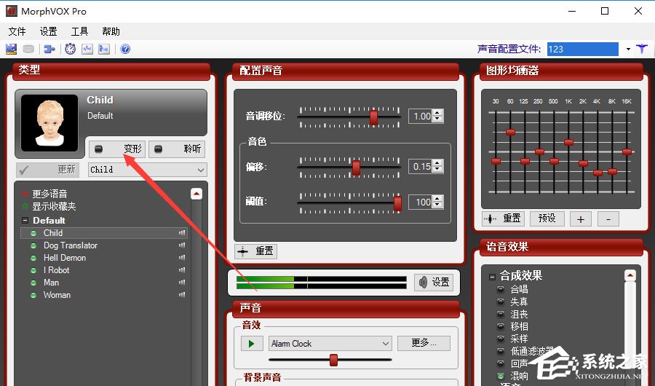This screenshot has width=655, height=386.
Task: Open the plugin puzzle-piece toolbar icon
Action: pos(49,49)
